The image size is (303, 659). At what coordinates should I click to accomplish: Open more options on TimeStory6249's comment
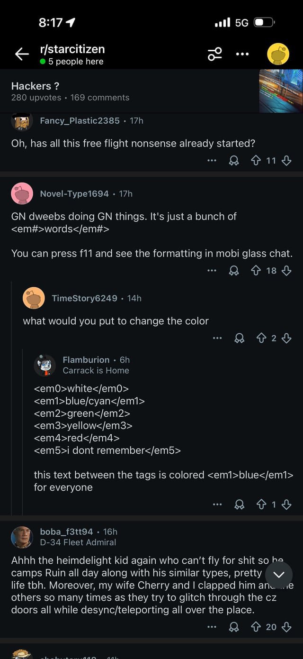coord(217,338)
